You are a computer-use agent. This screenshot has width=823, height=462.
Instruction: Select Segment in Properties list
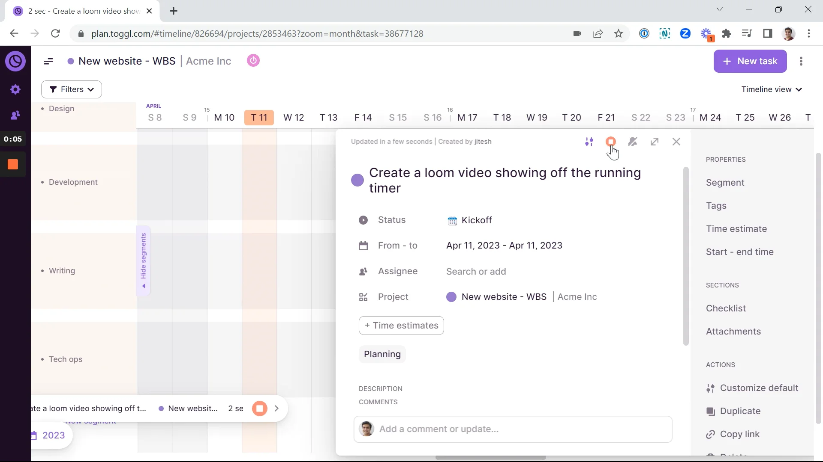tap(725, 183)
